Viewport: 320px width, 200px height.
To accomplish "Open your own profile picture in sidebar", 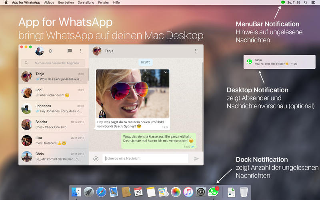I will [40, 51].
